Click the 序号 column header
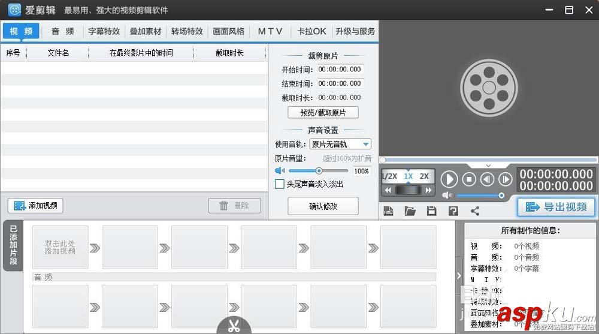 point(13,53)
